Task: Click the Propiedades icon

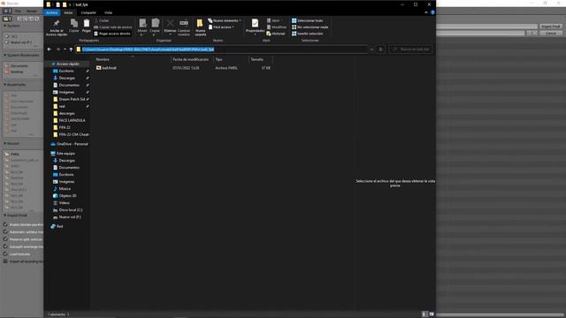Action: tap(255, 24)
